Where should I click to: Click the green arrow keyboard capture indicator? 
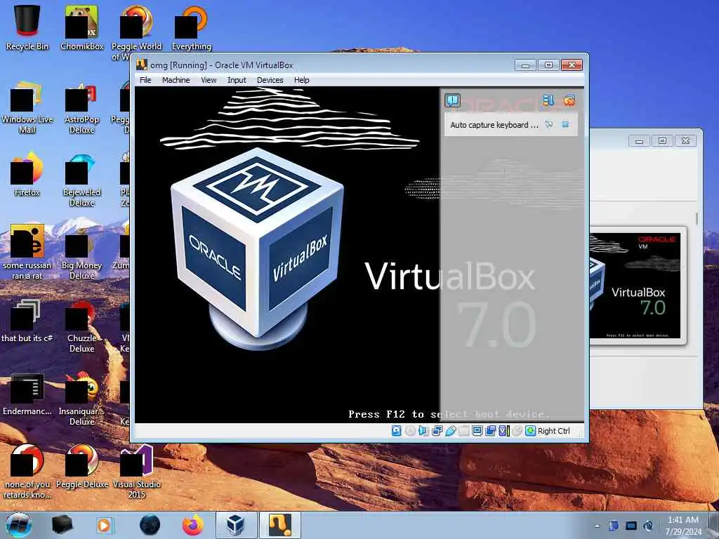[531, 431]
